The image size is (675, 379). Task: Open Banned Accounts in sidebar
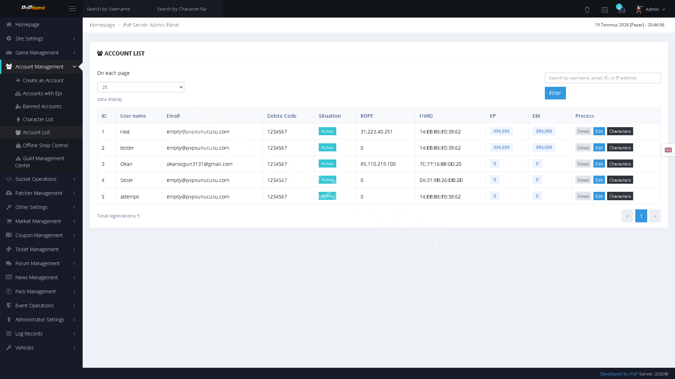(42, 106)
